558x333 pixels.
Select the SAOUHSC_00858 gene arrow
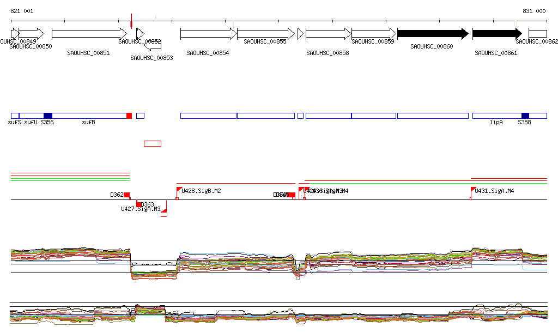pyautogui.click(x=329, y=34)
